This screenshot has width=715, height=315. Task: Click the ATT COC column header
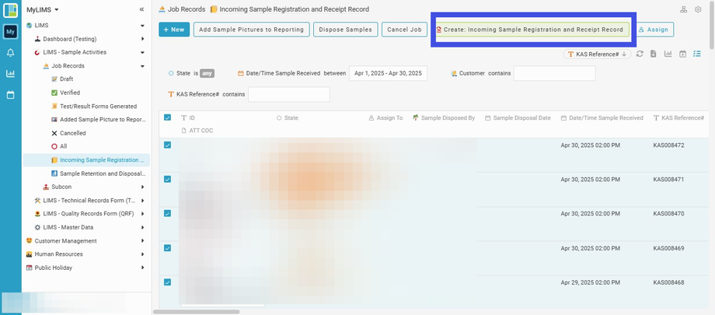pyautogui.click(x=197, y=131)
